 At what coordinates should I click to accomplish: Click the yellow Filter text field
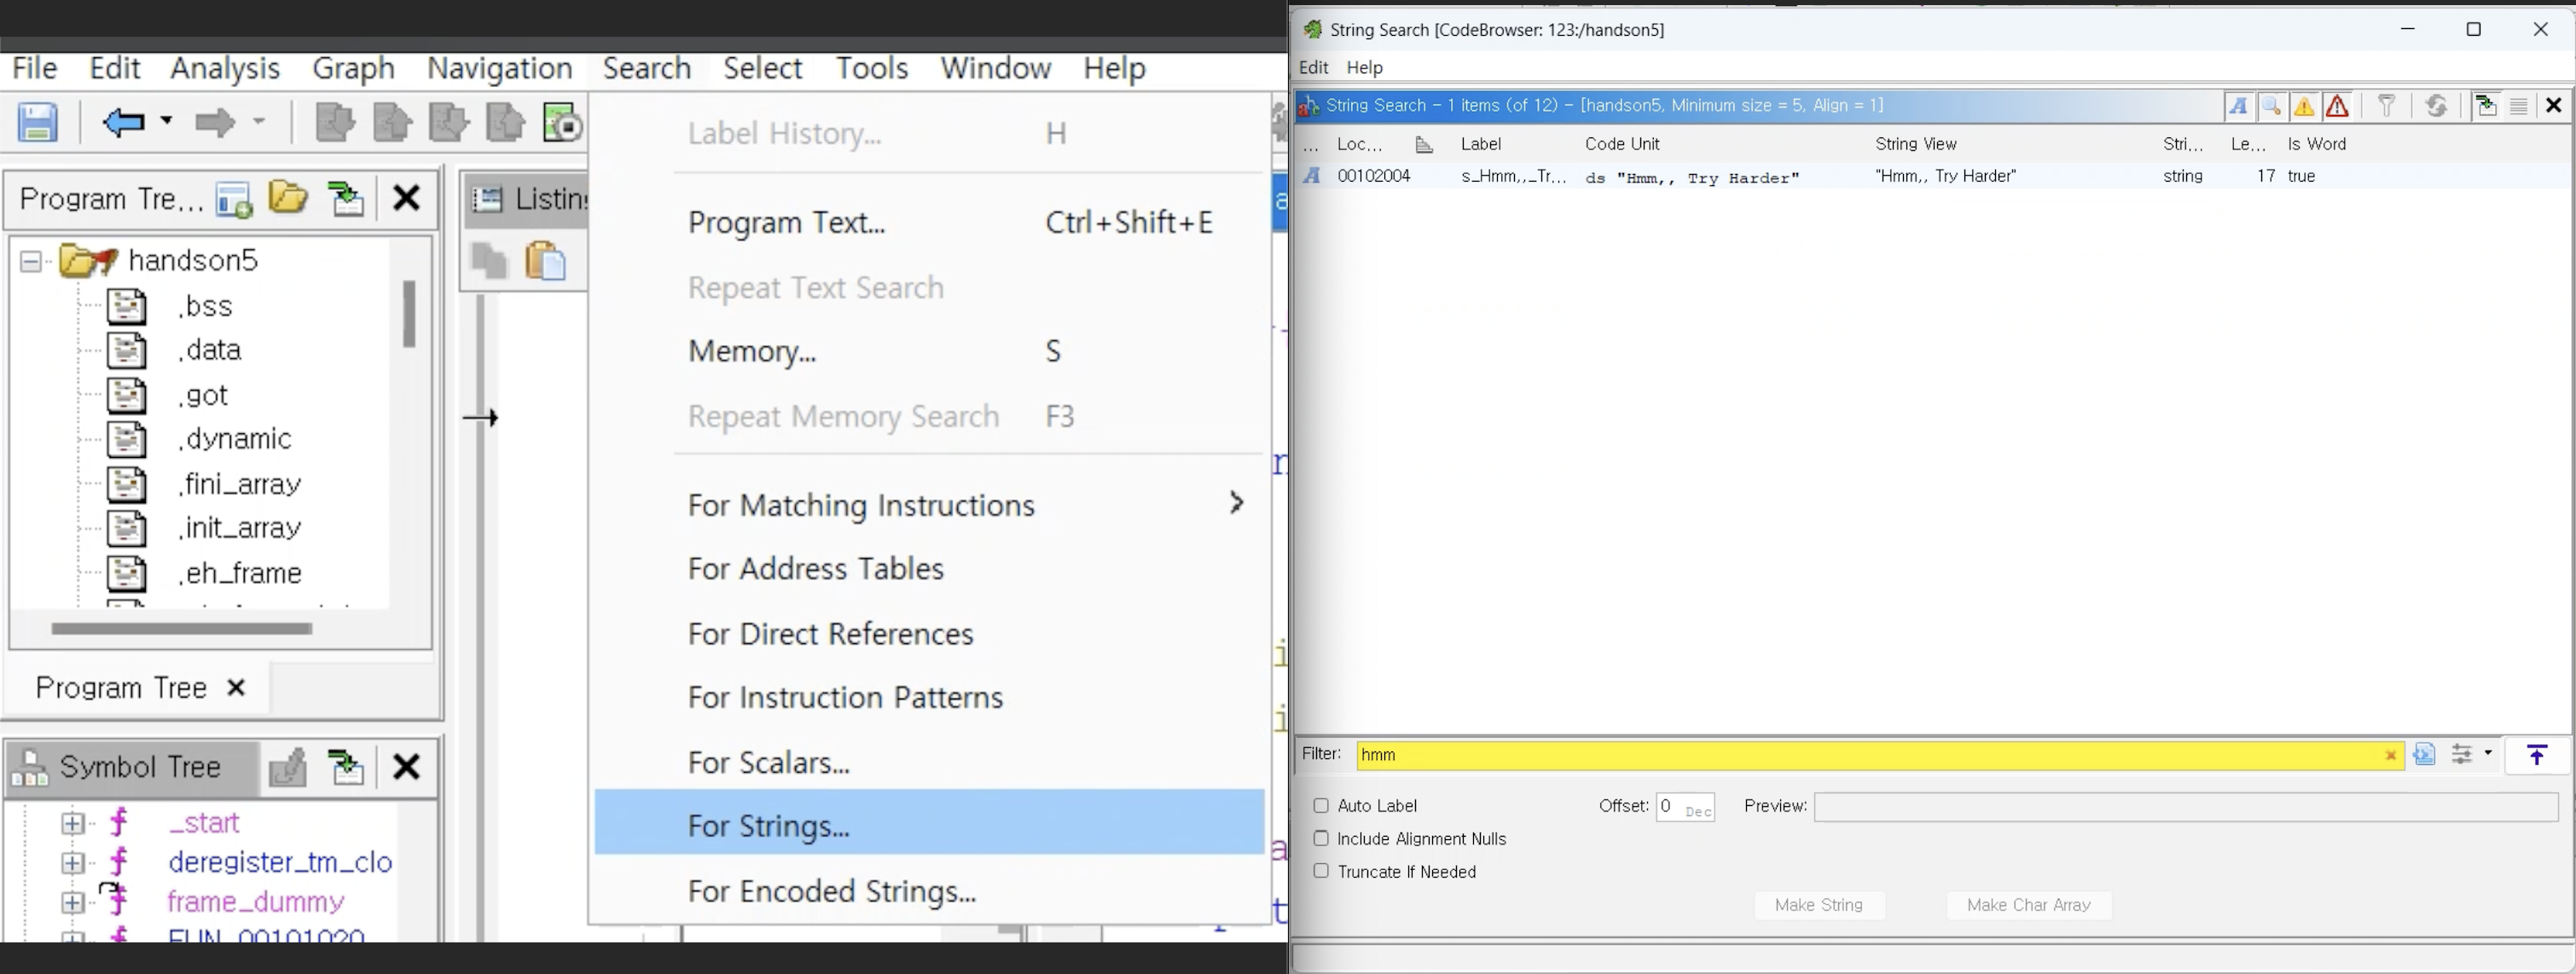(x=1860, y=756)
